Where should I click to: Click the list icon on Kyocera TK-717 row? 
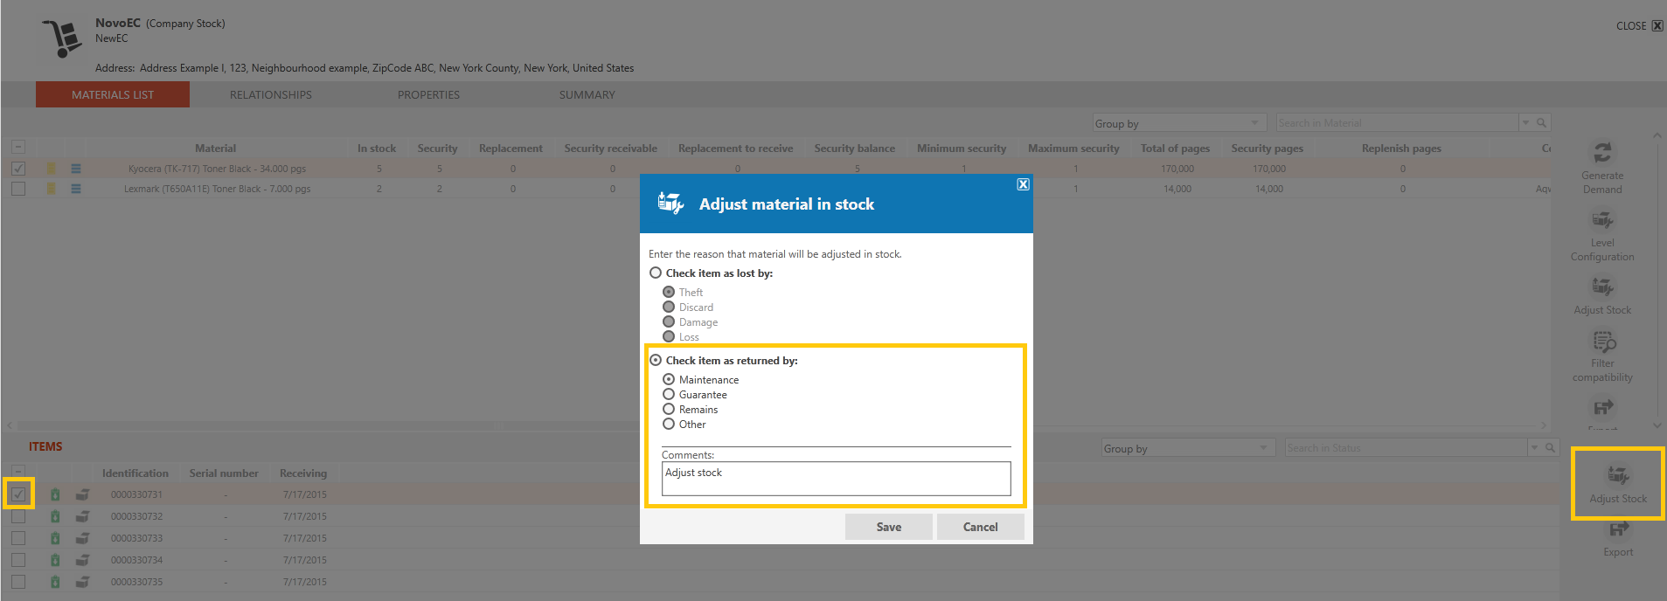point(76,169)
